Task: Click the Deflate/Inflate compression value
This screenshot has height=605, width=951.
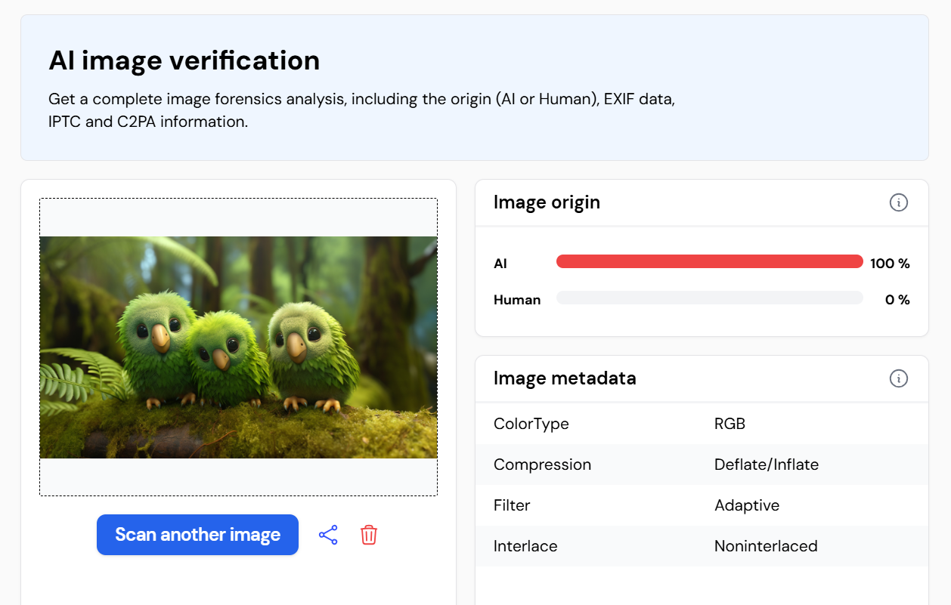Action: pos(766,465)
